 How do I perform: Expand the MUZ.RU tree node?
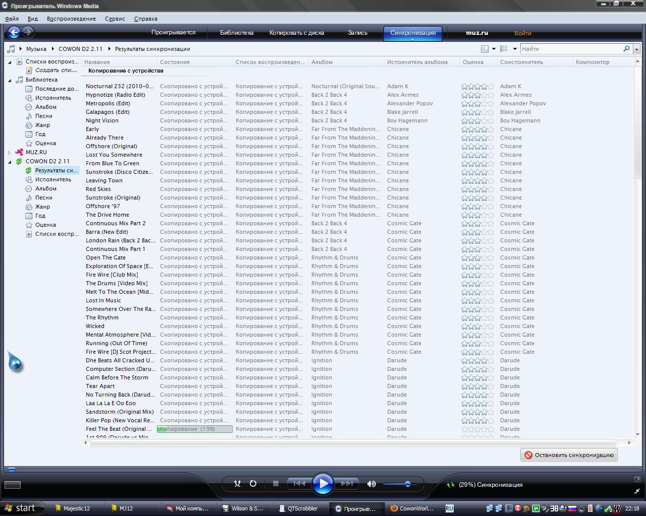click(x=10, y=152)
